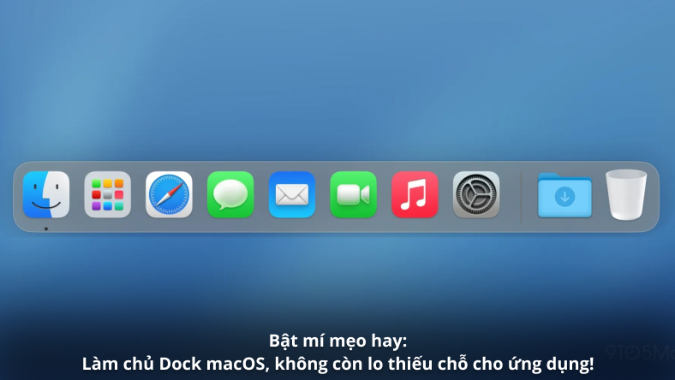This screenshot has width=675, height=380.
Task: Open Finder from the Dock
Action: [x=46, y=194]
